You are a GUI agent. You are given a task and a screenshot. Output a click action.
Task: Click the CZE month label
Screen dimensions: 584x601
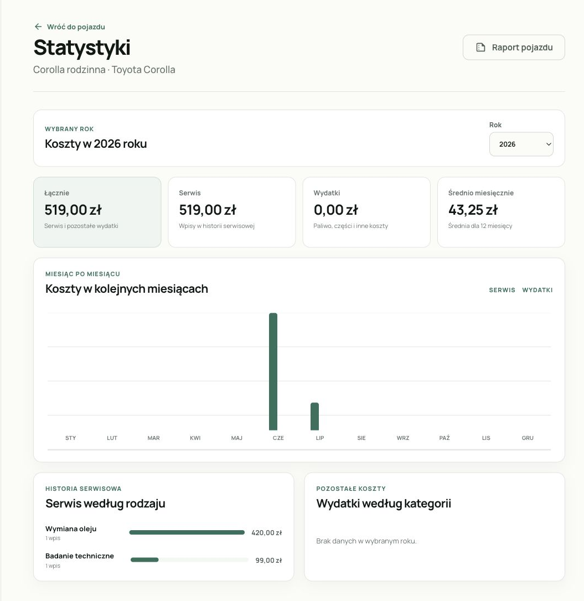tap(278, 438)
